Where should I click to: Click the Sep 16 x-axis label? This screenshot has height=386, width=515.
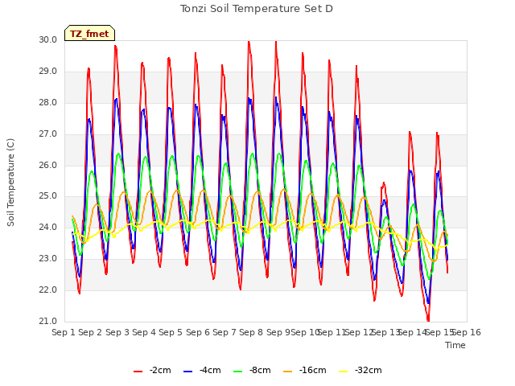point(467,332)
